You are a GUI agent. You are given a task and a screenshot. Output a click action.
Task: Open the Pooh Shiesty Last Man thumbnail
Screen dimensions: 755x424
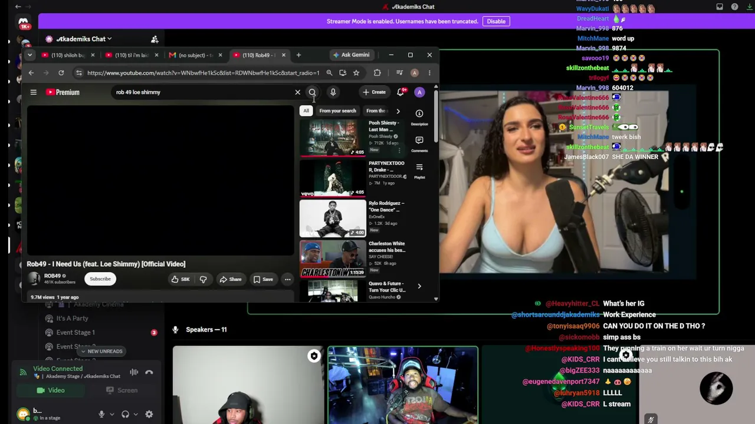(x=333, y=138)
